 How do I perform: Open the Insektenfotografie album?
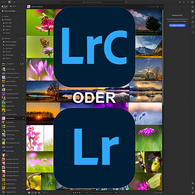13,188
